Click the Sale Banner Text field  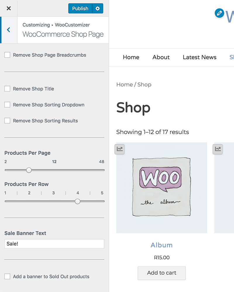pos(54,244)
